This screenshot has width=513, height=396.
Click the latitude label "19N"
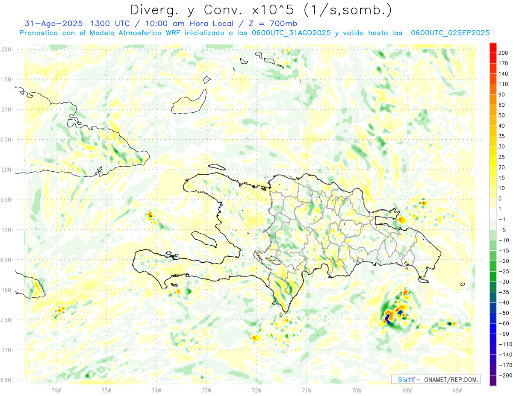[x=7, y=230]
